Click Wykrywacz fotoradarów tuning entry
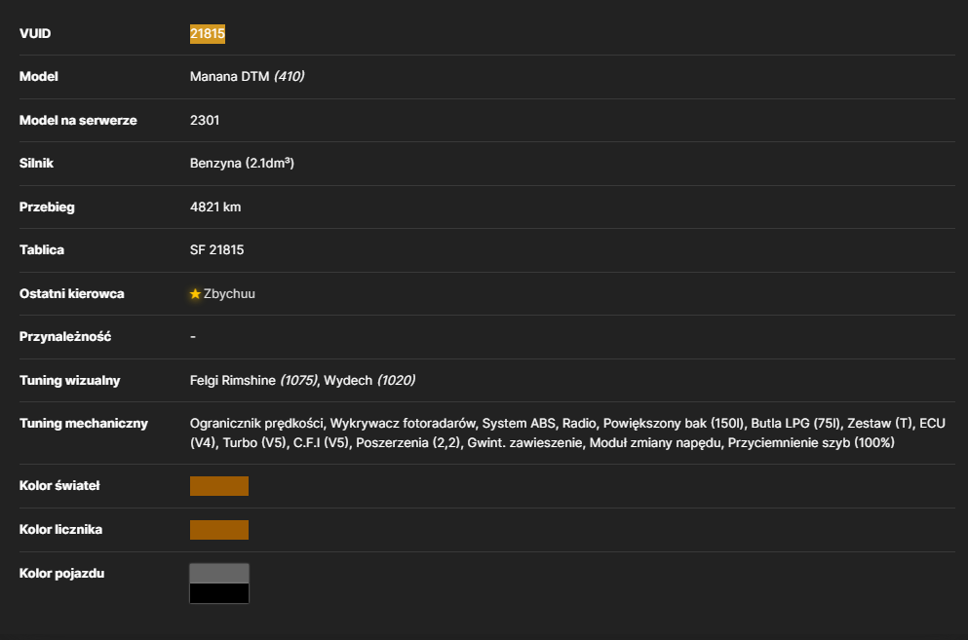Image resolution: width=968 pixels, height=640 pixels. [x=403, y=424]
